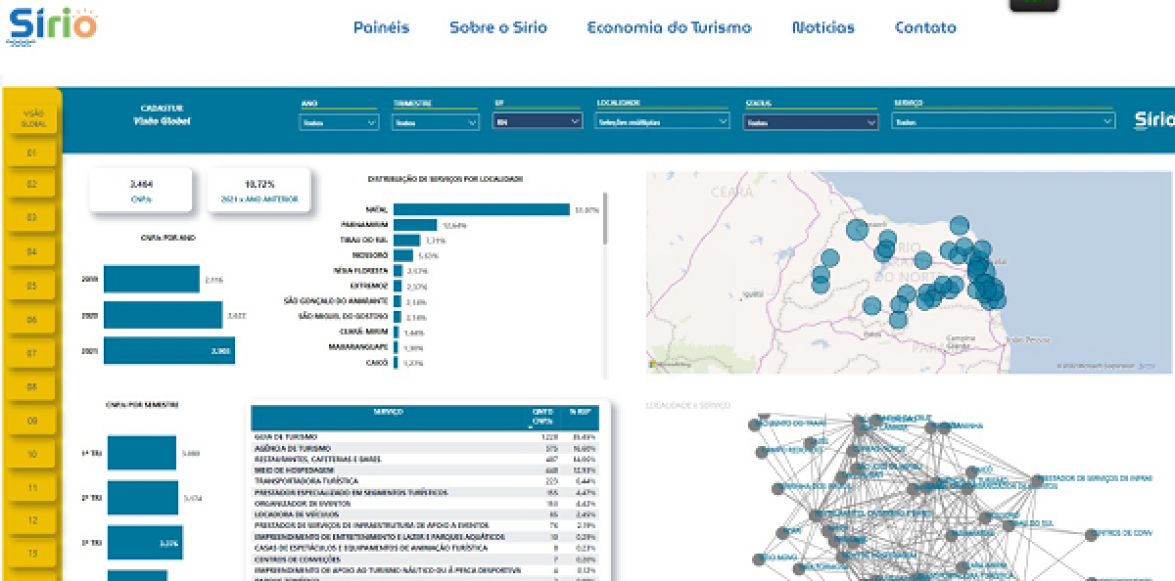1175x581 pixels.
Task: Go to sidebar page 10
Action: [x=32, y=454]
